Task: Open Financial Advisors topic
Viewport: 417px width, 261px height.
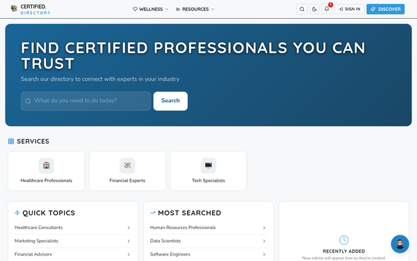Action: point(72,254)
